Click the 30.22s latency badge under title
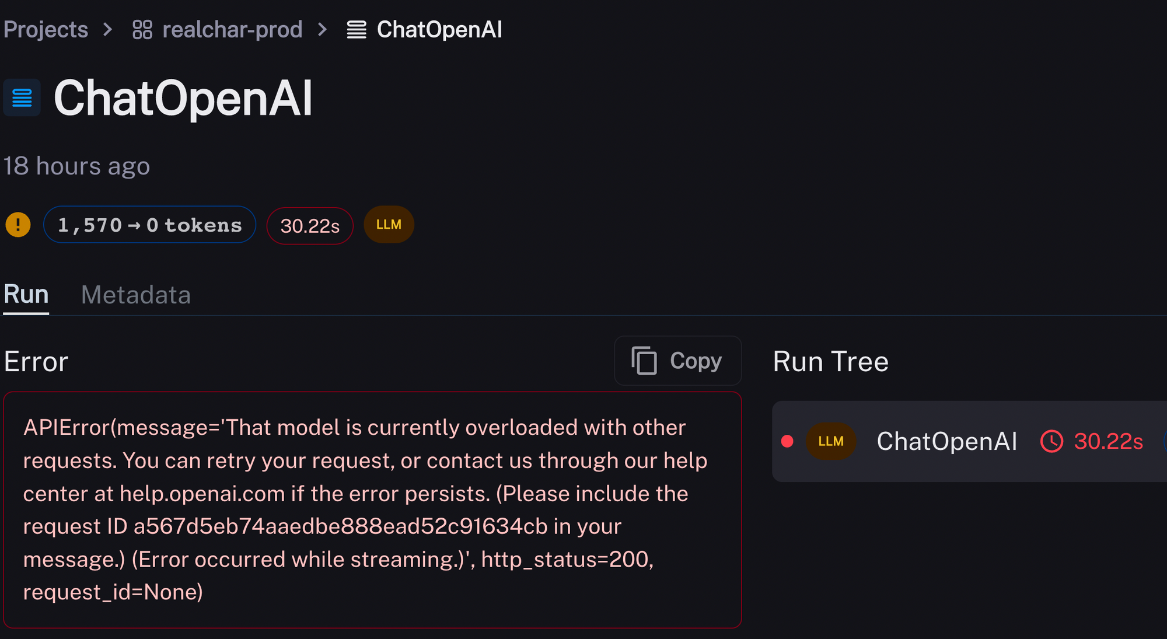Screen dimensions: 1167x639 [310, 226]
